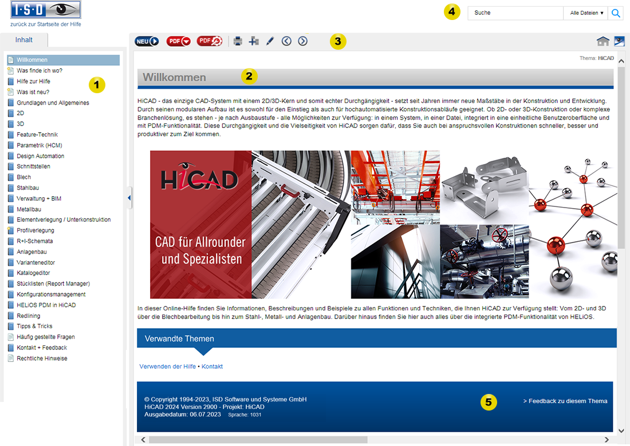Select Willkommen in the contents tree
This screenshot has width=630, height=446.
click(63, 60)
